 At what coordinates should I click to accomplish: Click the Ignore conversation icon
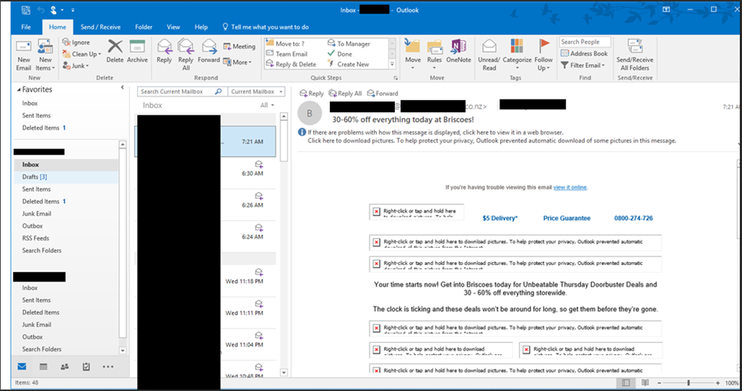click(x=66, y=42)
